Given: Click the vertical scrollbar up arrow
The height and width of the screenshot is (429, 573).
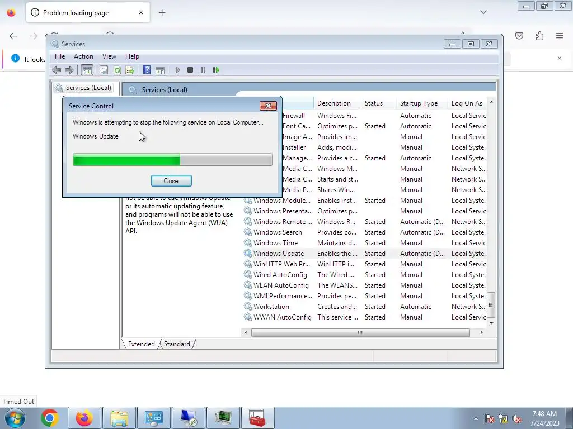Looking at the screenshot, I should 491,102.
